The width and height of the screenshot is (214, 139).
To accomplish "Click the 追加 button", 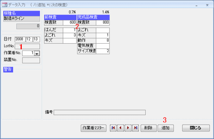I will 166,128.
